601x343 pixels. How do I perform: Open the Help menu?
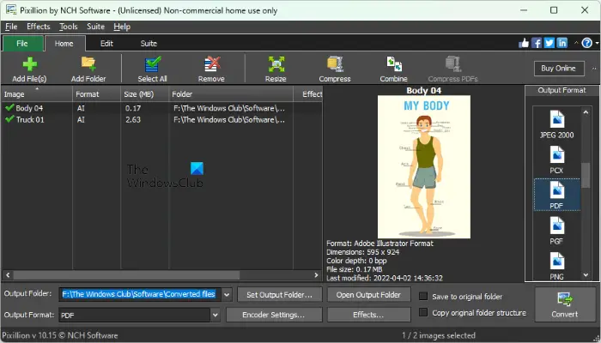click(x=122, y=27)
